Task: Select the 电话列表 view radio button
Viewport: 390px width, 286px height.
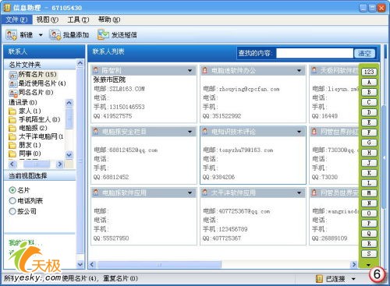Action: [x=12, y=200]
